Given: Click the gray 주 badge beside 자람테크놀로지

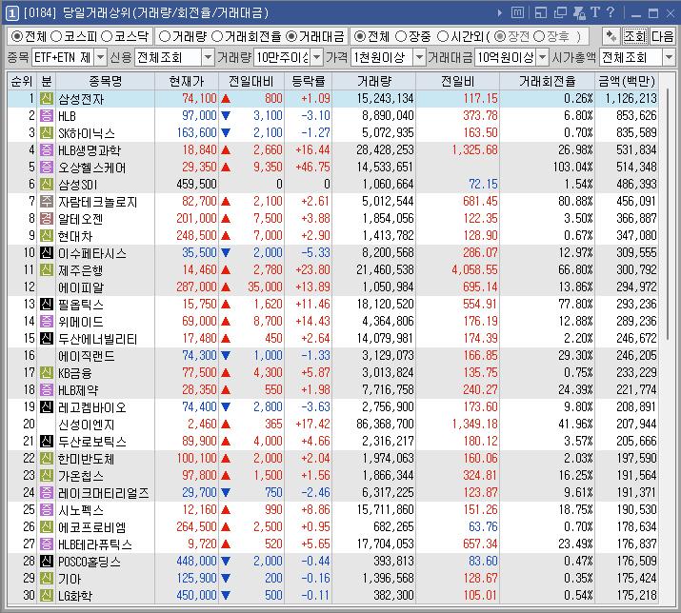Looking at the screenshot, I should pyautogui.click(x=47, y=201).
